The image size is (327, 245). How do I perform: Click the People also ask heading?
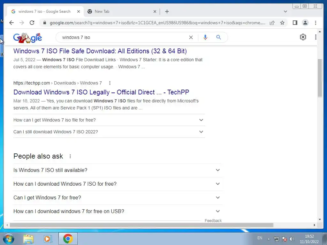coord(38,156)
